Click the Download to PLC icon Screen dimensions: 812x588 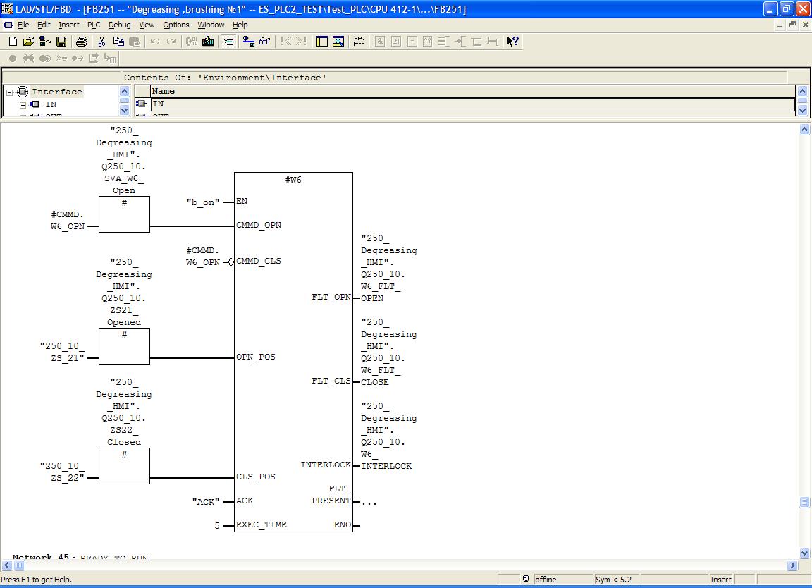click(208, 42)
